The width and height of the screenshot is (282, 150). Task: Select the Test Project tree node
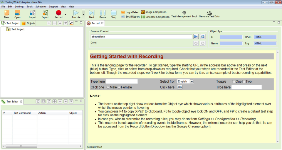[16, 29]
